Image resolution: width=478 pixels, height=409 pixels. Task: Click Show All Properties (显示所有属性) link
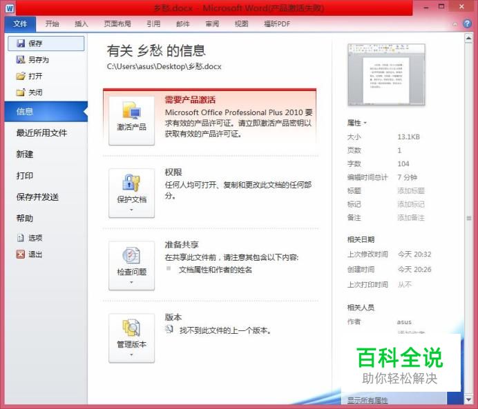click(x=367, y=401)
